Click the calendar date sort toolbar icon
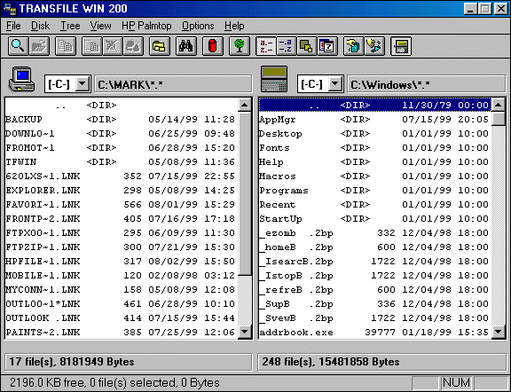Screen dimensions: 511x392 pyautogui.click(x=327, y=46)
